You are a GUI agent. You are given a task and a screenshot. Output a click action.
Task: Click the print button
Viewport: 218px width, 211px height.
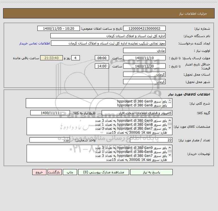[70, 172]
